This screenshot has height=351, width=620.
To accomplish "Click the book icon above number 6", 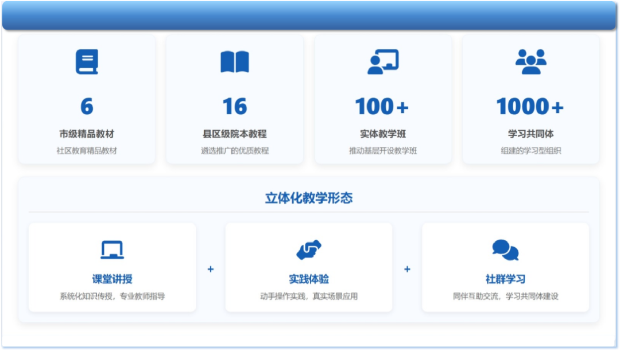I will click(87, 62).
